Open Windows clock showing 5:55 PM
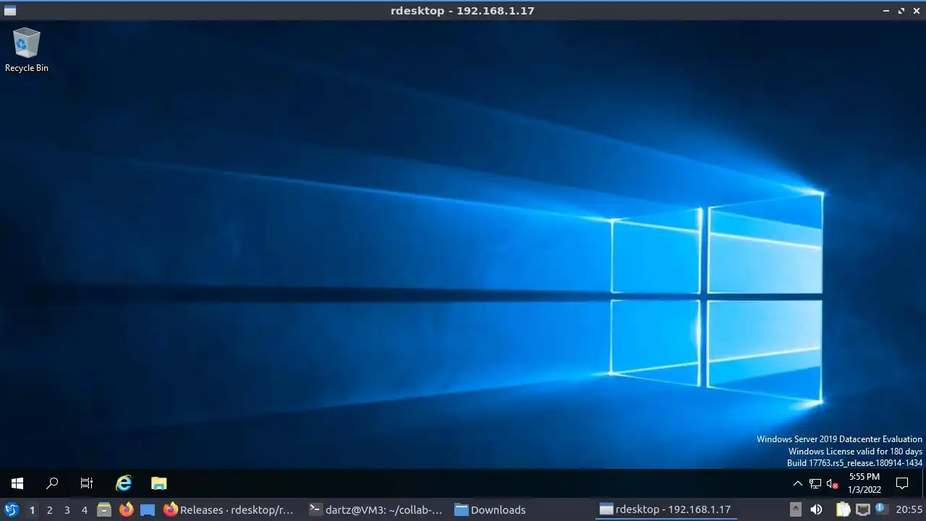This screenshot has width=926, height=521. point(865,483)
